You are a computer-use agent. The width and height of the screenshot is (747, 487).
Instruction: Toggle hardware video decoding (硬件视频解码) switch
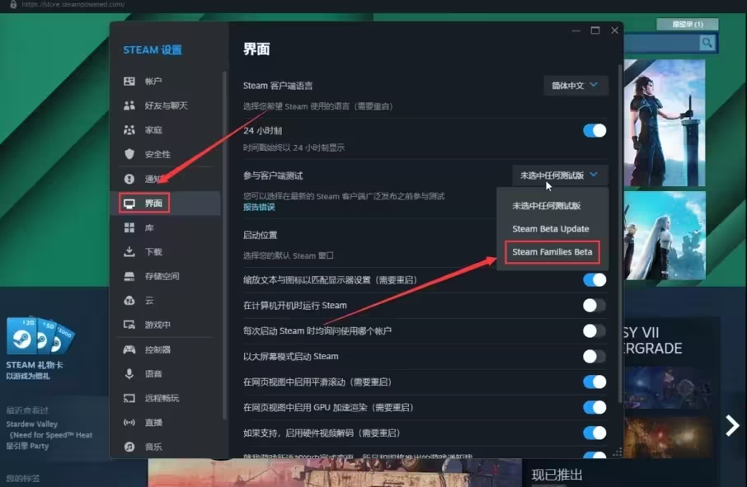pos(594,433)
